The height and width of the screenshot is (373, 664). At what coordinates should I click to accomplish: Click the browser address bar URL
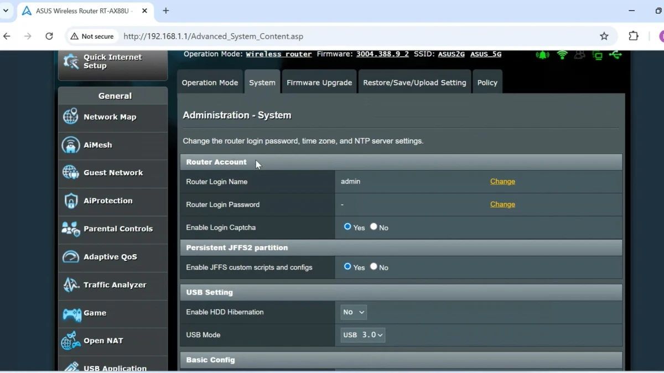point(213,36)
